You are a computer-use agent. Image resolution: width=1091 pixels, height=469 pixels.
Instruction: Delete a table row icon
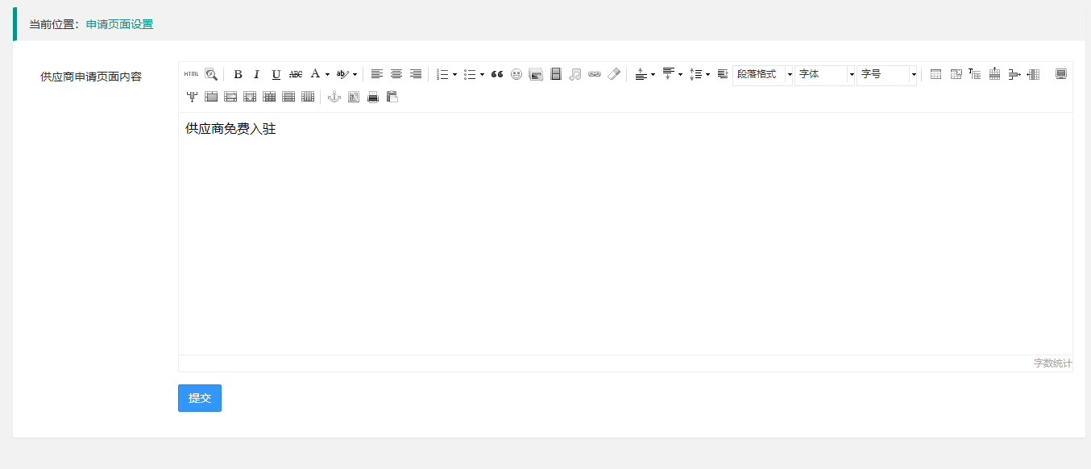click(1014, 74)
